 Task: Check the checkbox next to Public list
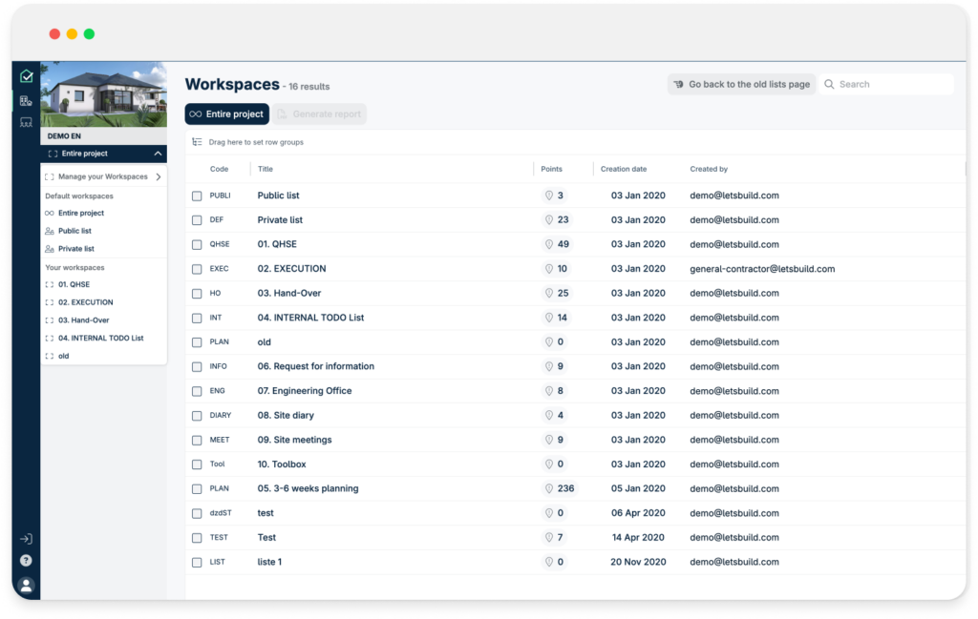click(x=197, y=196)
